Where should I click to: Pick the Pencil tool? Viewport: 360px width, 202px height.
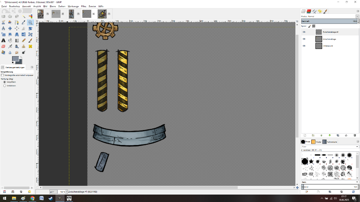point(24,40)
